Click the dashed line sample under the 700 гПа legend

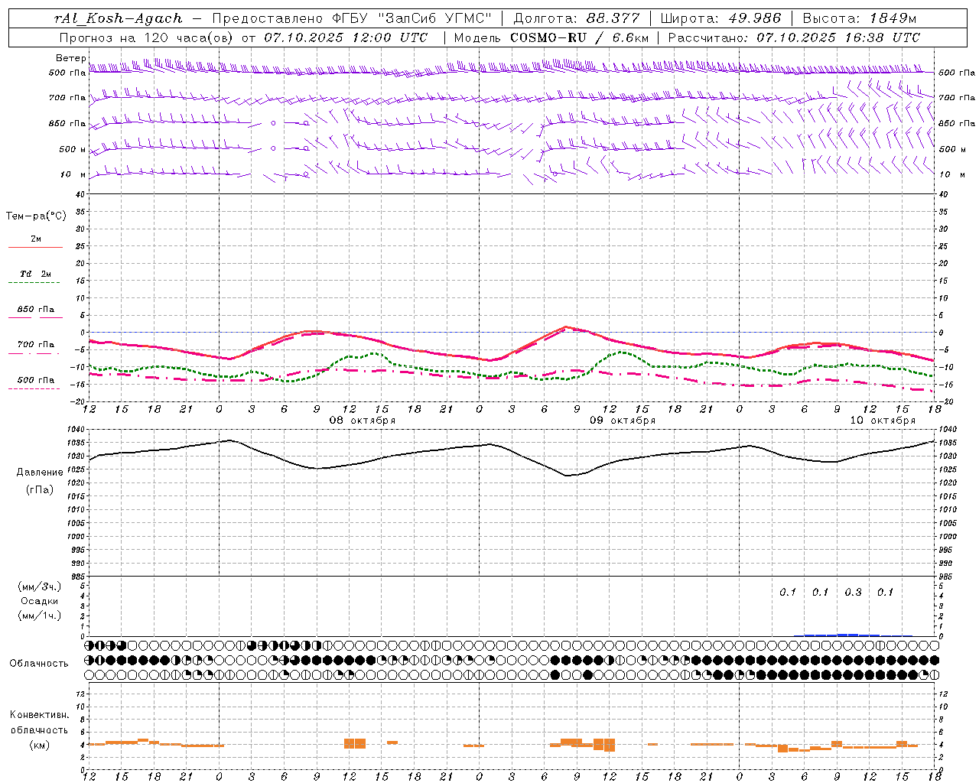34,354
